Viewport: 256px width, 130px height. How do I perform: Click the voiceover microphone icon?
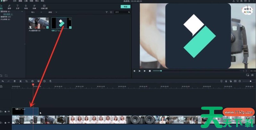[x=226, y=81]
